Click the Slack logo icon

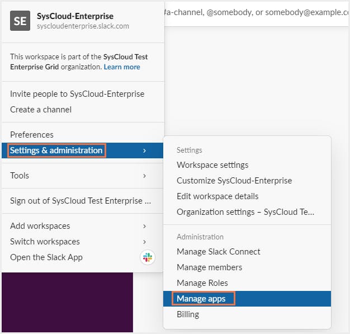[x=148, y=257]
